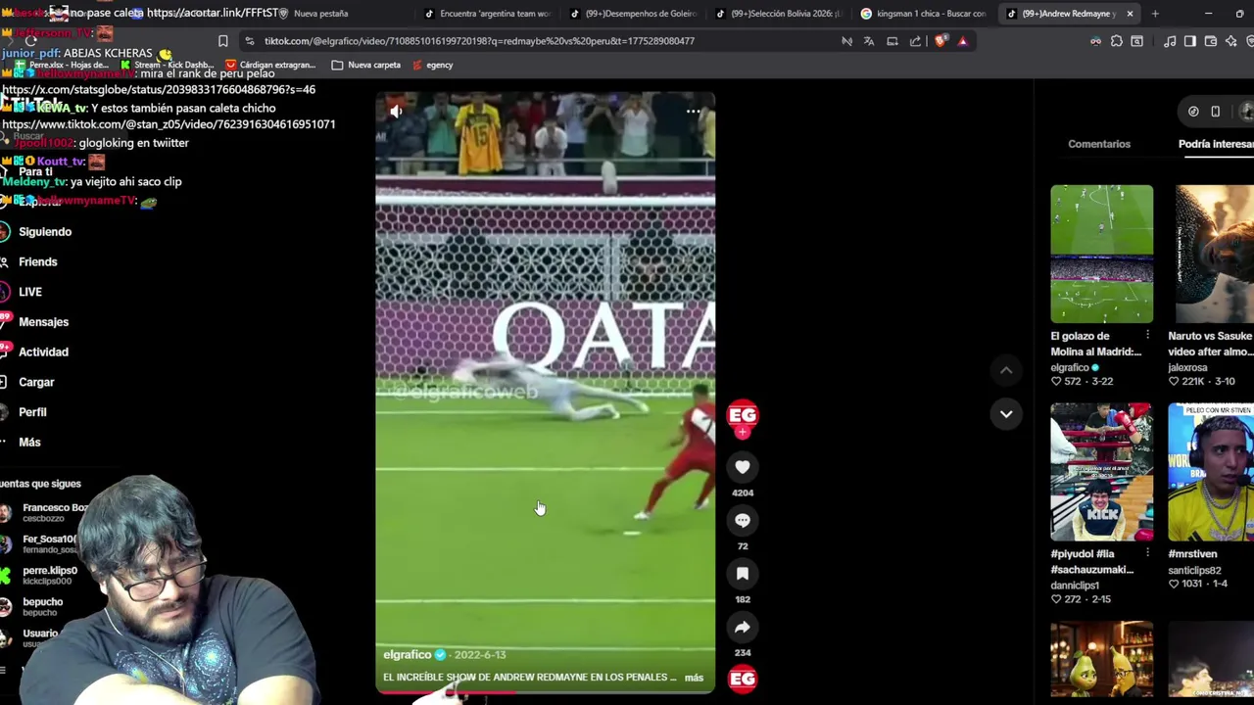The width and height of the screenshot is (1254, 705).
Task: Open the music note playlist icon
Action: pyautogui.click(x=1170, y=41)
